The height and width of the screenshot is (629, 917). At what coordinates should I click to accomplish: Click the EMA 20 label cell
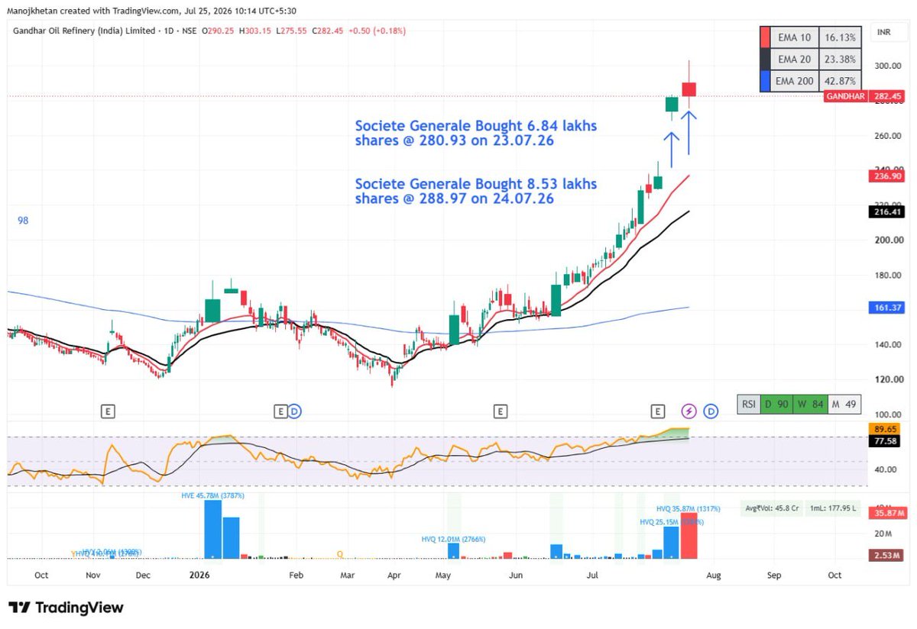[x=795, y=59]
